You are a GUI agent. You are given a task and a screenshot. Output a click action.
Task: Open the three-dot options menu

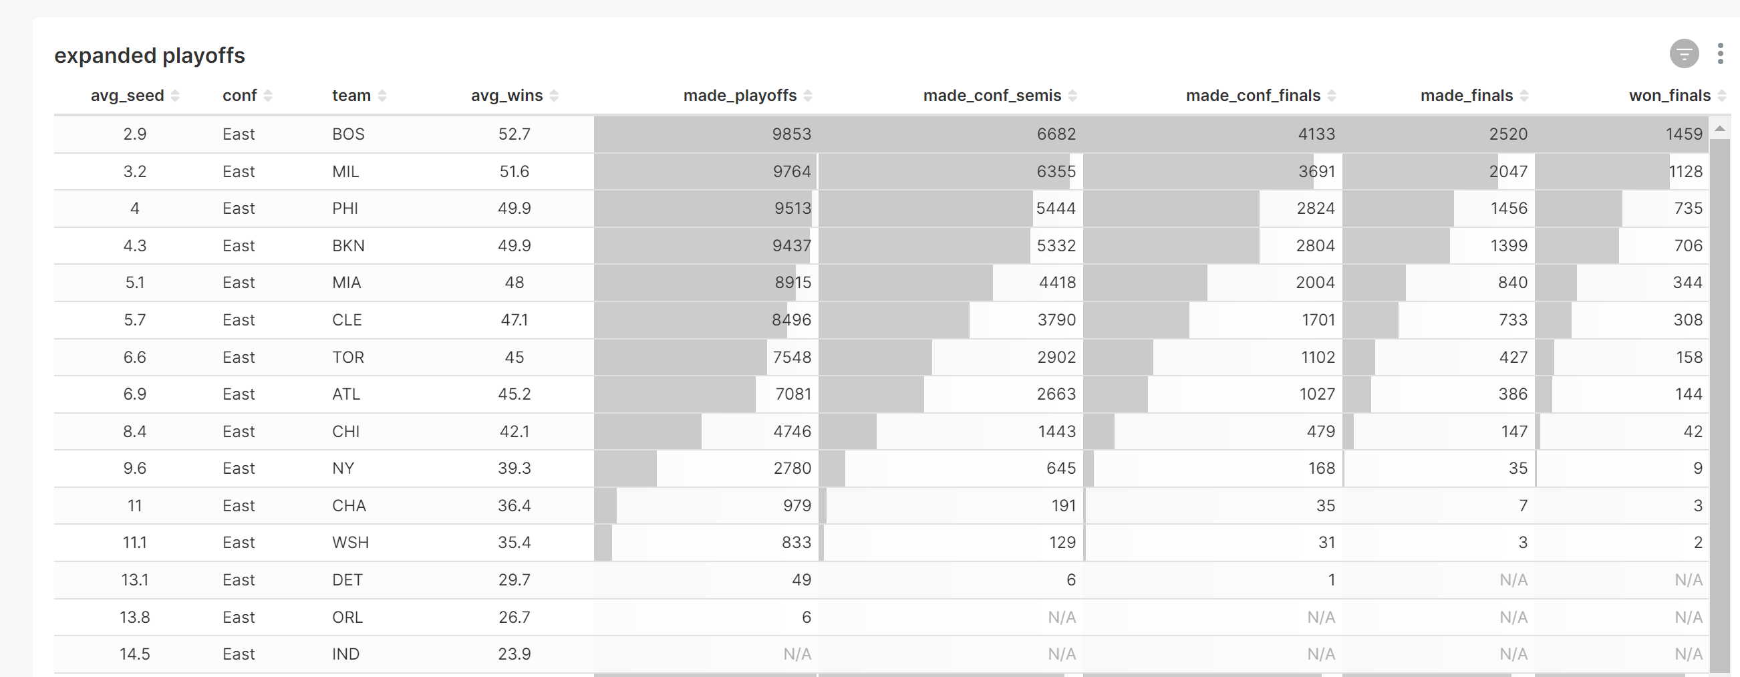pyautogui.click(x=1720, y=54)
